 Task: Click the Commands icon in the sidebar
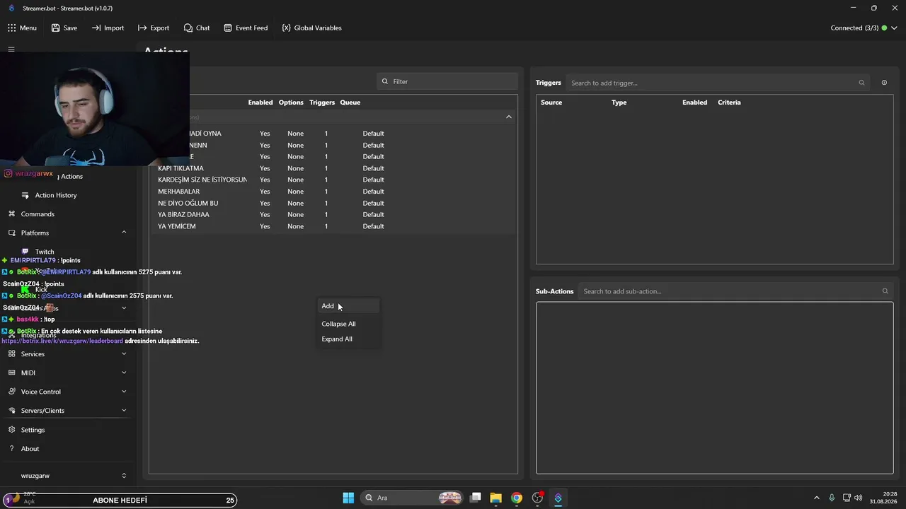(x=11, y=214)
